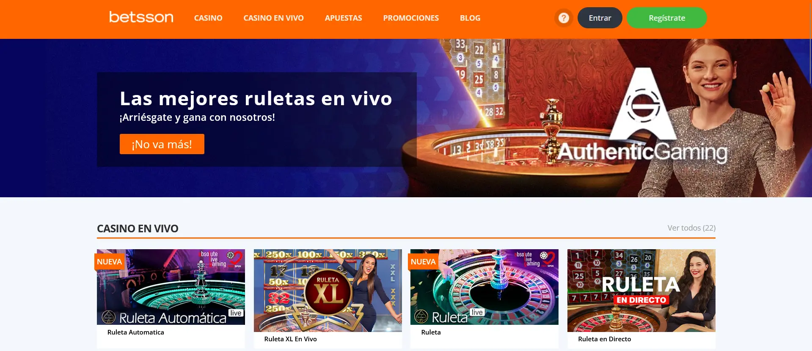Click the Ruleta XL round emblem

coord(328,292)
